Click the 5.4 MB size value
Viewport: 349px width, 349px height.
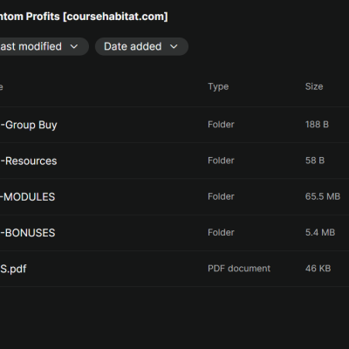coord(320,232)
